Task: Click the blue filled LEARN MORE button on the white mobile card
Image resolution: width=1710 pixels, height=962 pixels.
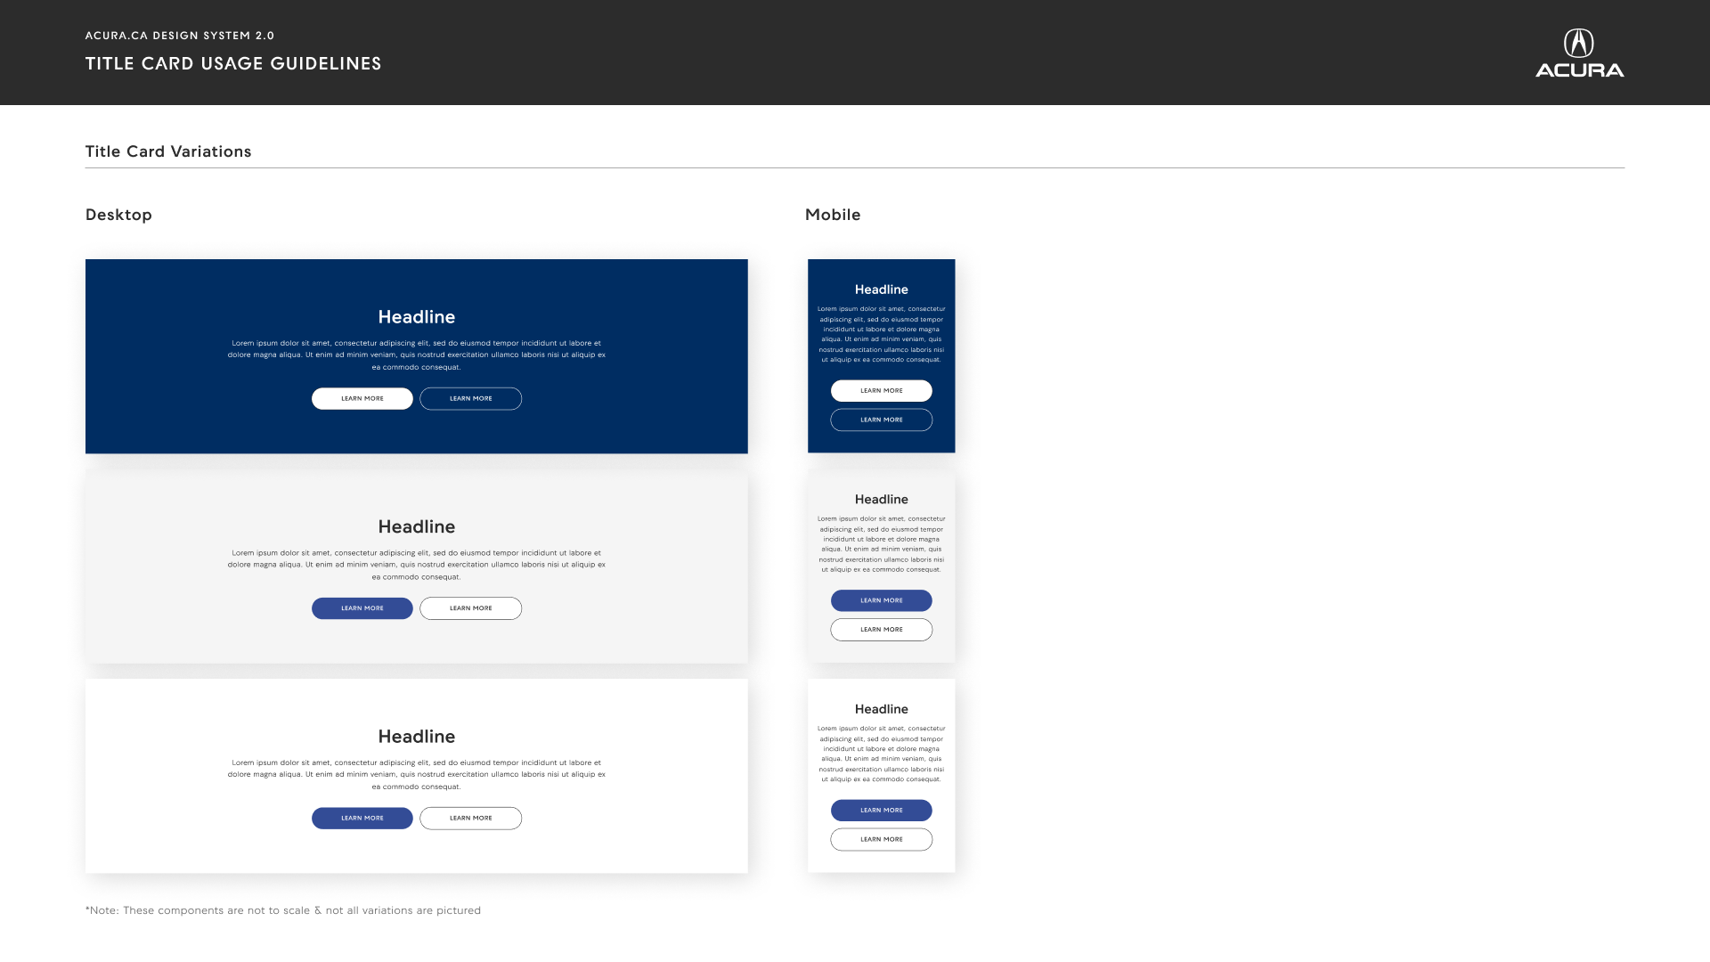Action: click(x=882, y=810)
